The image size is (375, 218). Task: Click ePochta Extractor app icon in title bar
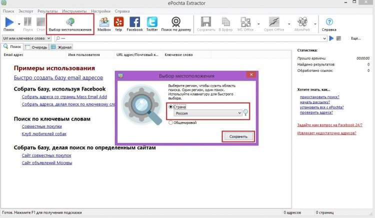point(3,3)
